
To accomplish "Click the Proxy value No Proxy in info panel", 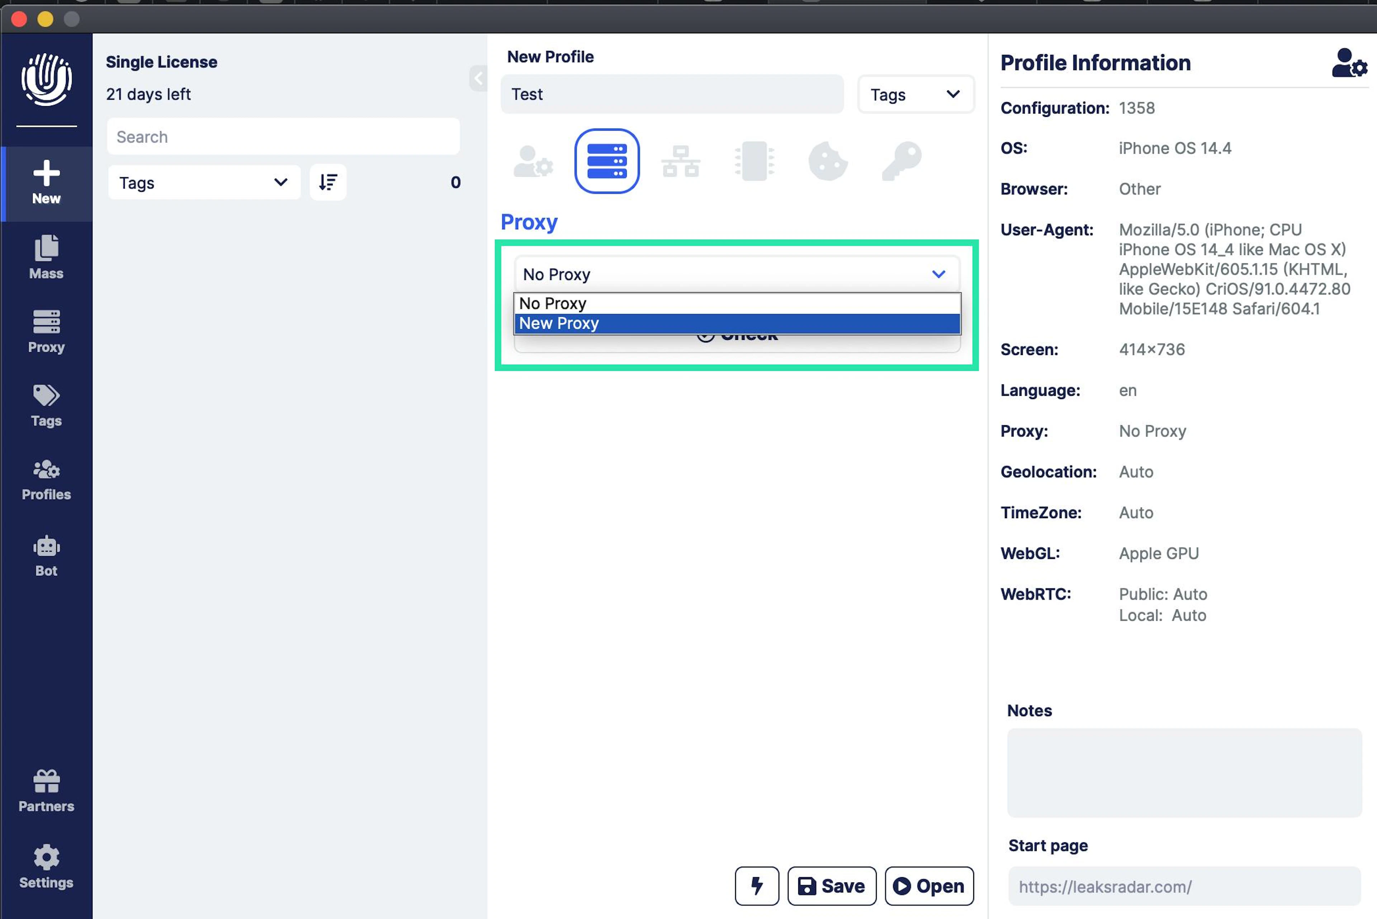I will point(1153,431).
